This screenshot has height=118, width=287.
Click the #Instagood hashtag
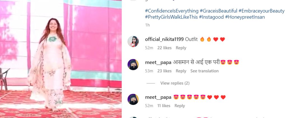point(211,17)
